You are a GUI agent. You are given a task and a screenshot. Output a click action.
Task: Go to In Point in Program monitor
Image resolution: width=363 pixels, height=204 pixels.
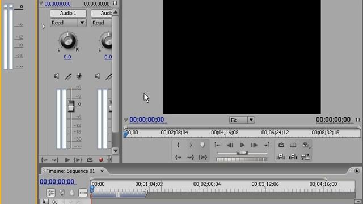[x=178, y=158]
